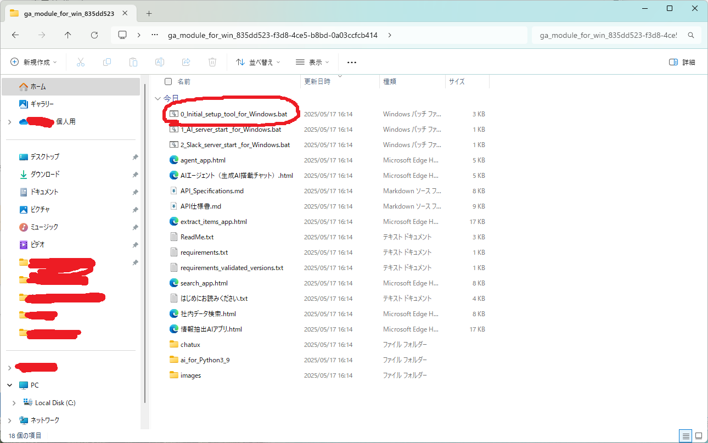Viewport: 708px width, 443px height.
Task: Click the Paste clipboard icon
Action: pos(133,62)
